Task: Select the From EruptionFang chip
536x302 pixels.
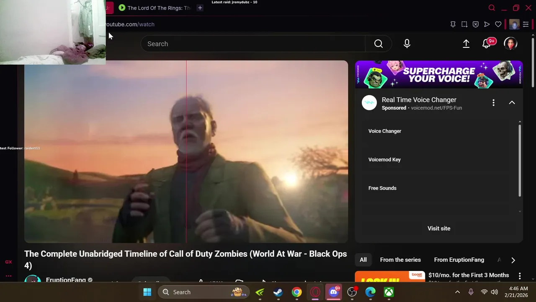Action: tap(459, 260)
